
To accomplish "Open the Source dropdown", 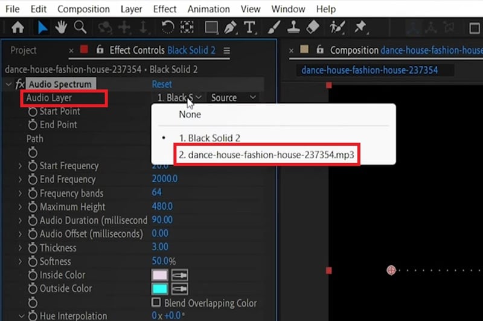I will pyautogui.click(x=233, y=98).
